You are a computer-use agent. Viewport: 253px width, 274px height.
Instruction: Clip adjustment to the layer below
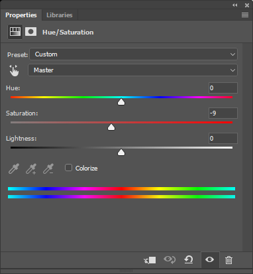click(150, 260)
